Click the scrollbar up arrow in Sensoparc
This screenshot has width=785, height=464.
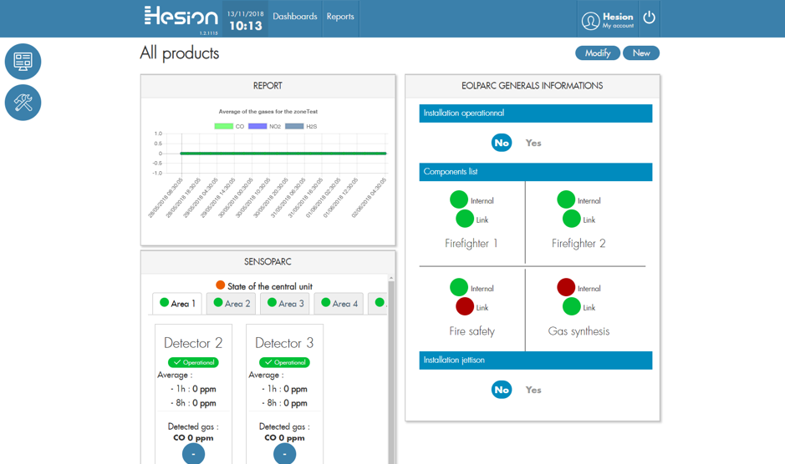pos(391,278)
